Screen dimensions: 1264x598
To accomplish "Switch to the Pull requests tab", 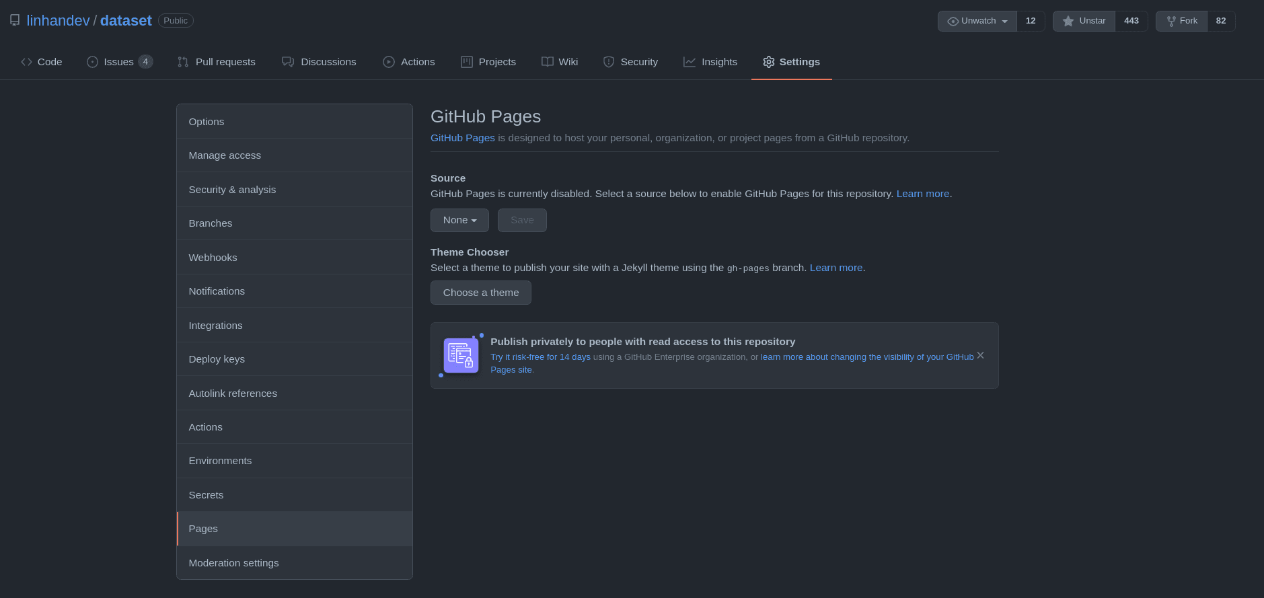I will [217, 62].
